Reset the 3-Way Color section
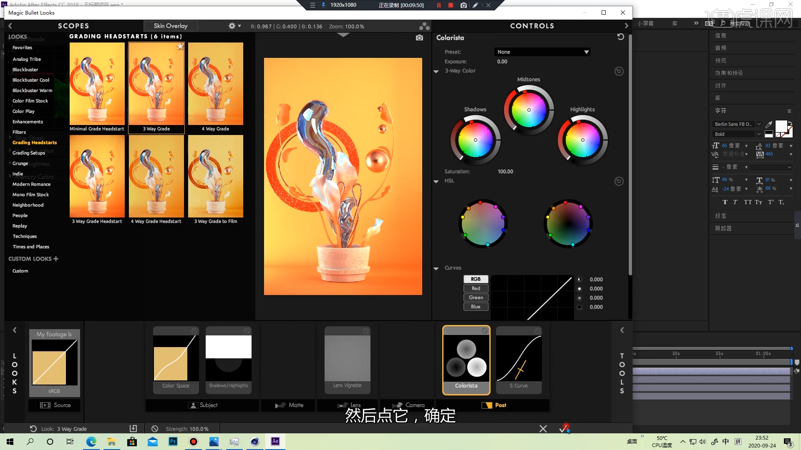The width and height of the screenshot is (801, 450). pyautogui.click(x=619, y=71)
